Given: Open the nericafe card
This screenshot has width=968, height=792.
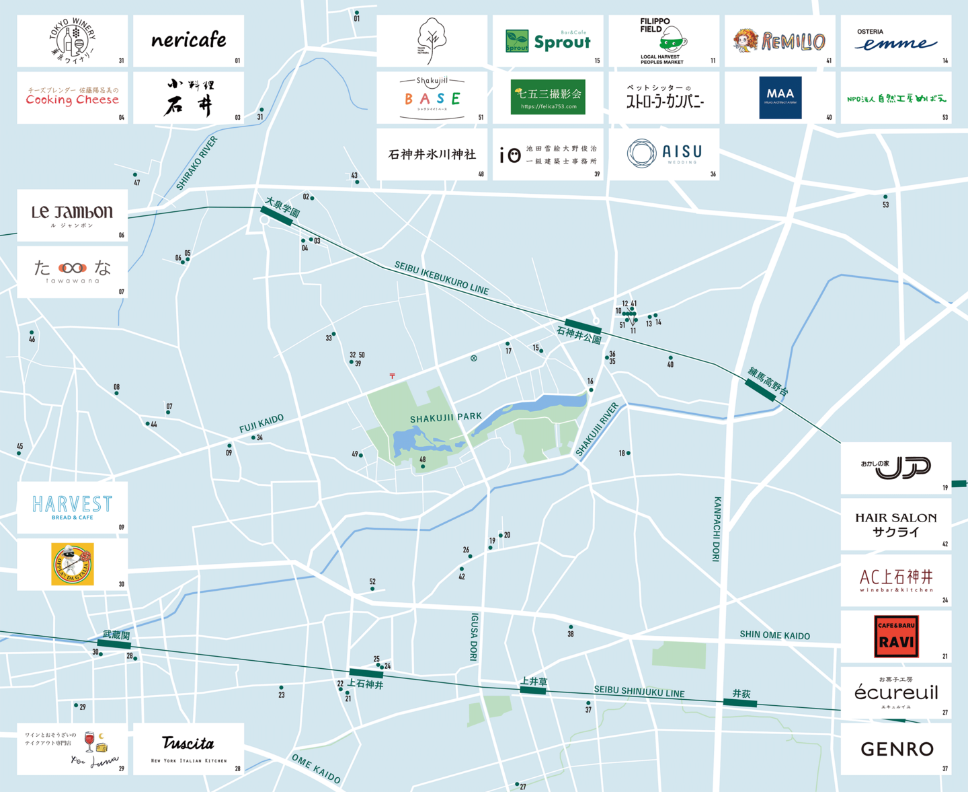Looking at the screenshot, I should click(x=188, y=41).
